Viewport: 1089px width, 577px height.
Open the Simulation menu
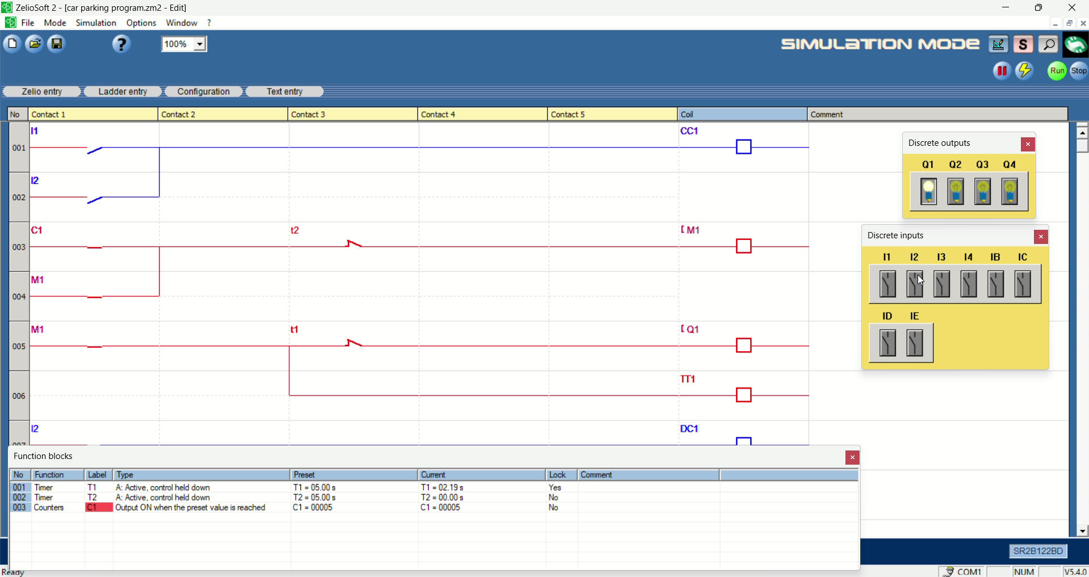tap(96, 23)
